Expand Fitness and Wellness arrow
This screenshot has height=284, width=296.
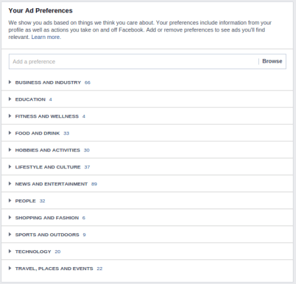click(10, 116)
